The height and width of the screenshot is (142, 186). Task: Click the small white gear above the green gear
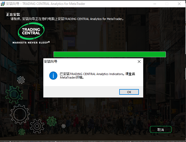coord(21,80)
